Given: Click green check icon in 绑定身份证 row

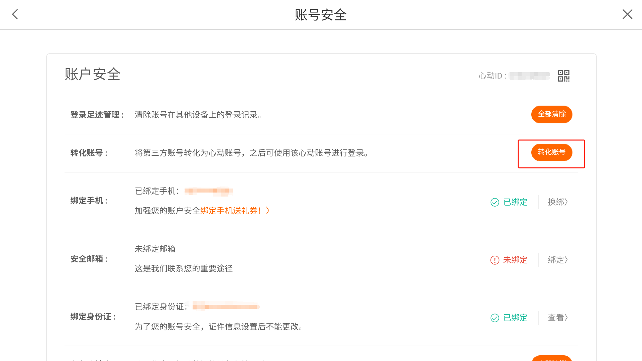Looking at the screenshot, I should (495, 318).
